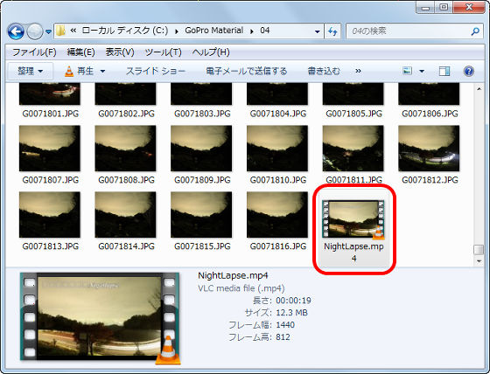Toggle the preview pane icon

pyautogui.click(x=444, y=71)
